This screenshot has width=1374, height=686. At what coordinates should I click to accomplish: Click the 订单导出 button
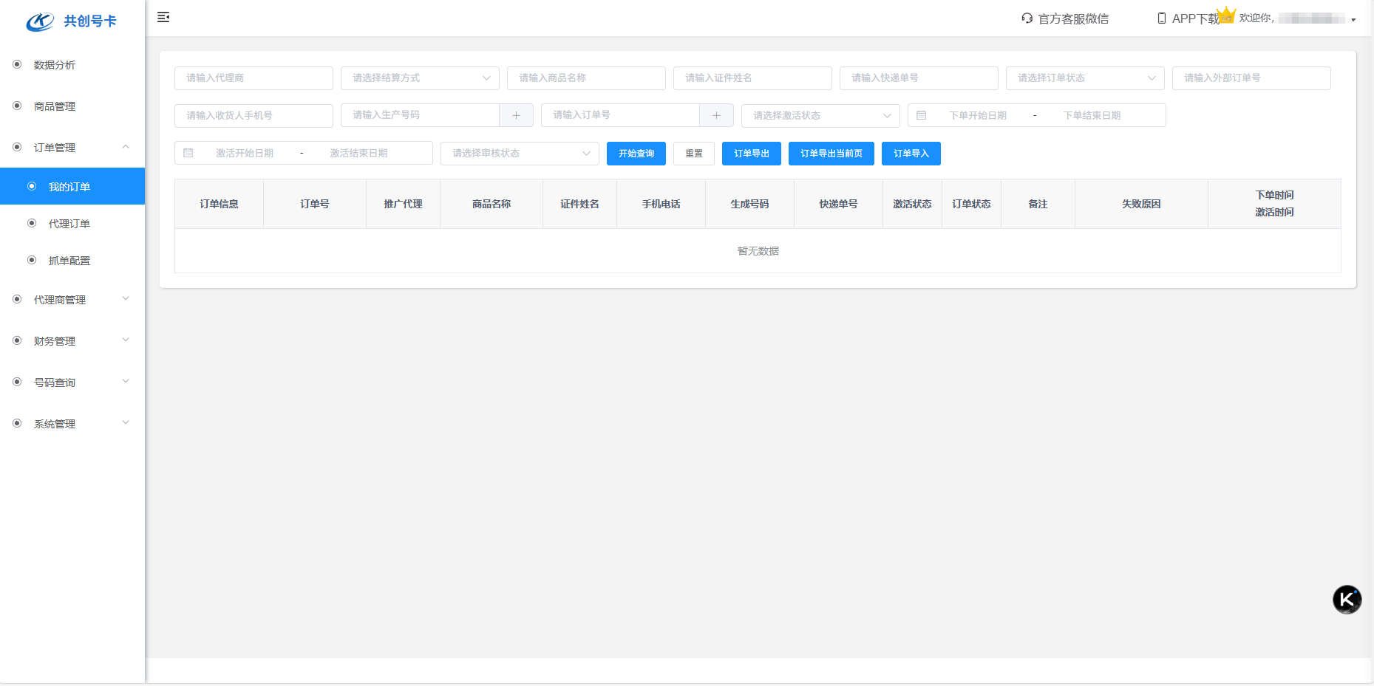pyautogui.click(x=751, y=154)
